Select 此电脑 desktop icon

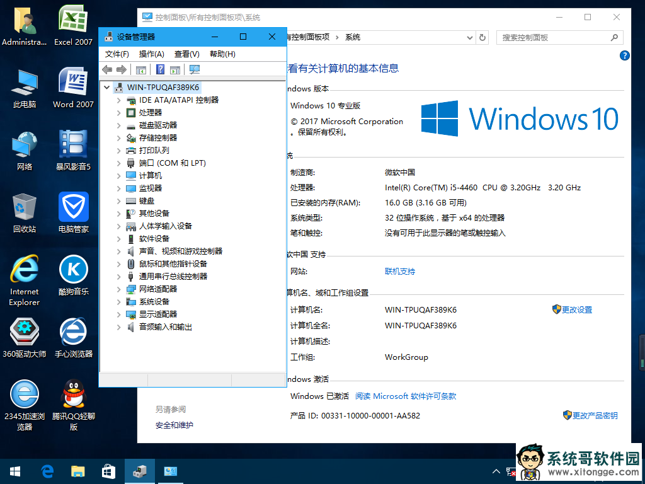25,88
